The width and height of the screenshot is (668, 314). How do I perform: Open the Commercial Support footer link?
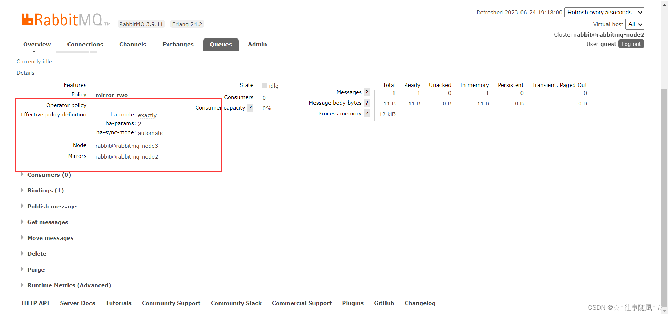coord(302,303)
